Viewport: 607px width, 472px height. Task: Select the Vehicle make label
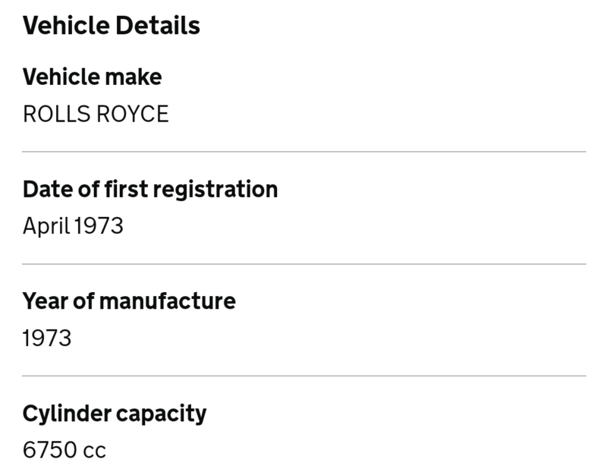92,77
